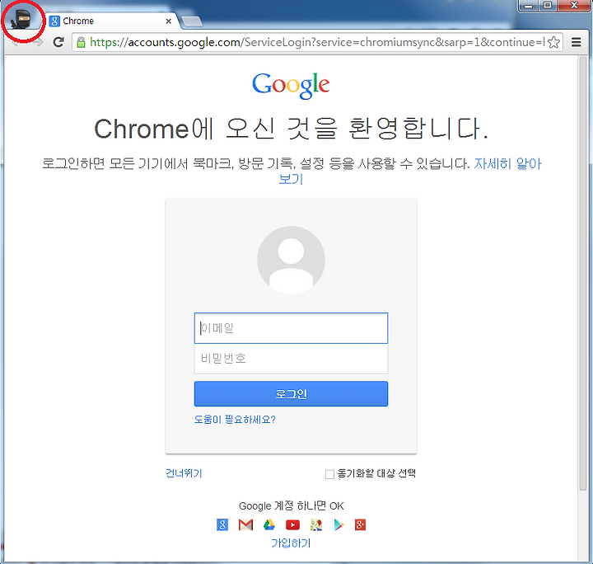The image size is (593, 564).
Task: Open the Google Play icon
Action: [339, 524]
